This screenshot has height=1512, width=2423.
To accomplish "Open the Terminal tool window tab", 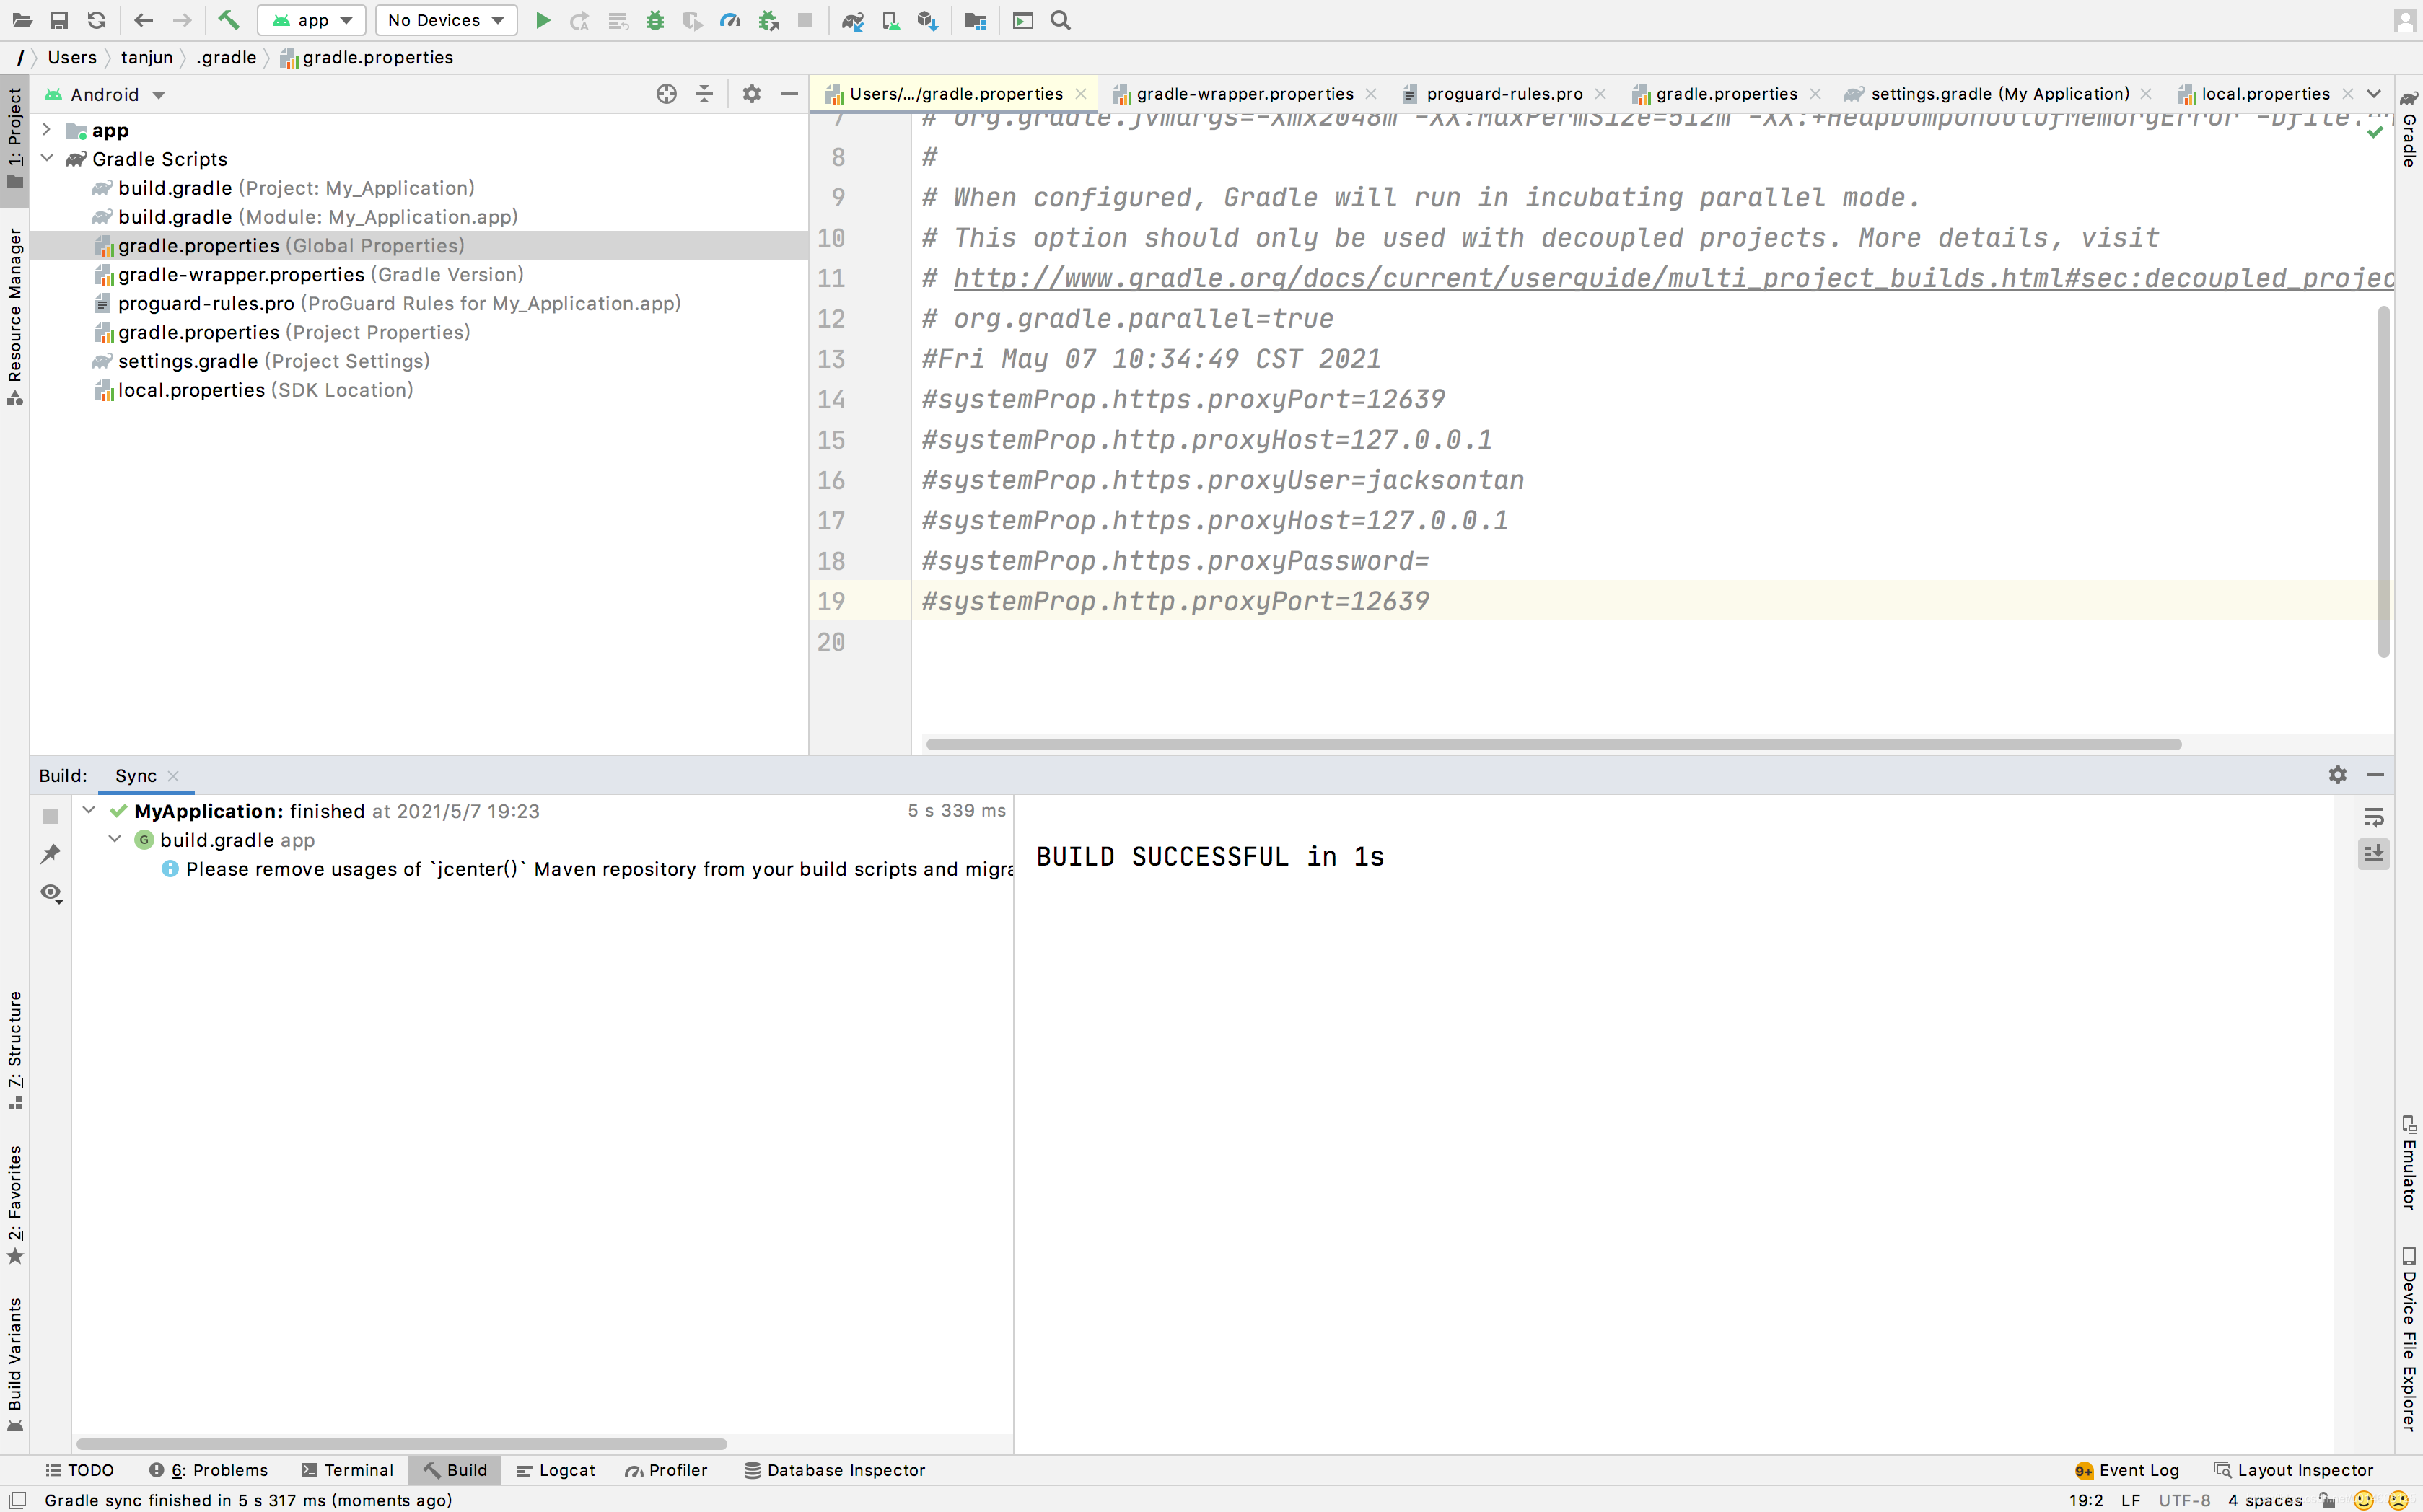I will pos(348,1470).
